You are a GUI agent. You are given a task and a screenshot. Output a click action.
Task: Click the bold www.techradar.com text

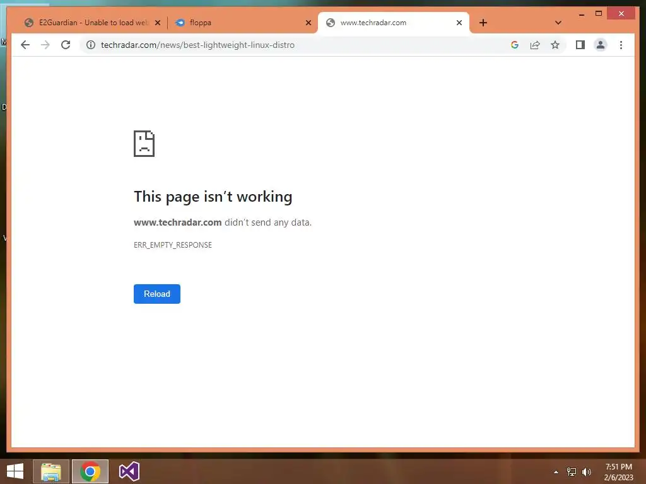pos(177,222)
